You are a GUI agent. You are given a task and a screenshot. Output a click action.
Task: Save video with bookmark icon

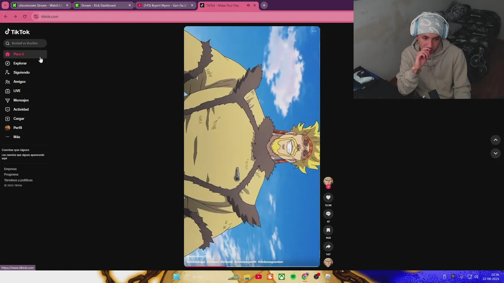point(328,230)
